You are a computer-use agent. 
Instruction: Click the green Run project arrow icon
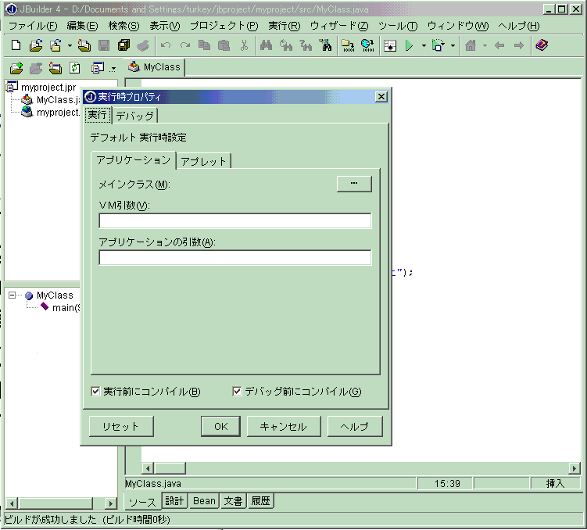(x=408, y=46)
